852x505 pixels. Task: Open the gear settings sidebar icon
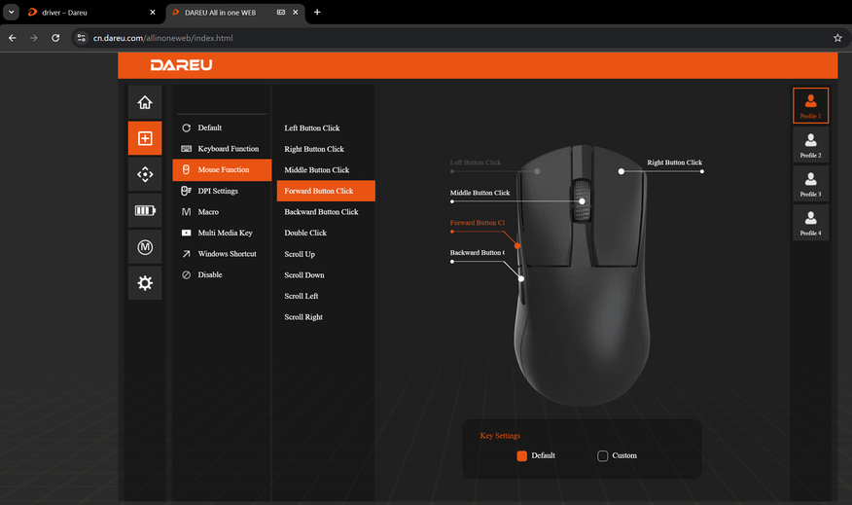tap(145, 283)
